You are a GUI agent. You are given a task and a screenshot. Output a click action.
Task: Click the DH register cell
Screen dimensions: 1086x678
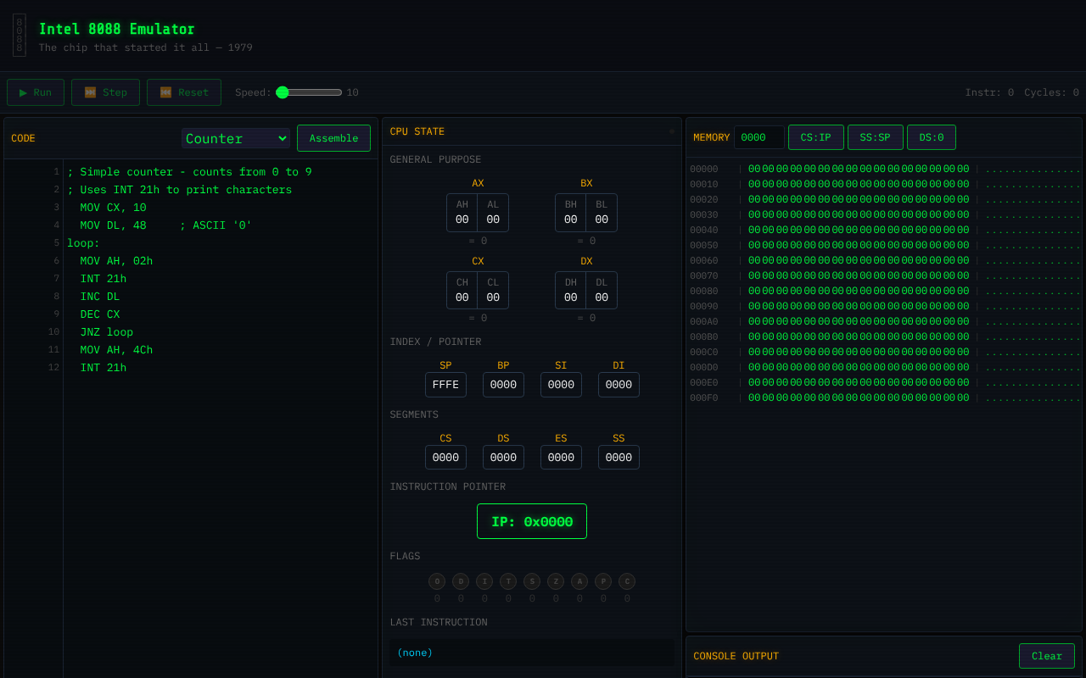click(x=571, y=291)
